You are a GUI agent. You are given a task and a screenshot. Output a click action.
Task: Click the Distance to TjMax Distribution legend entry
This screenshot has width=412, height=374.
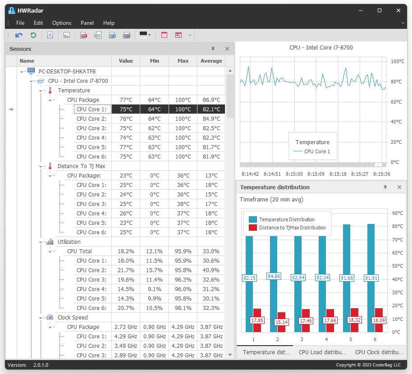(288, 228)
